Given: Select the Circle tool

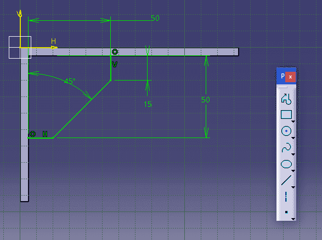Looking at the screenshot, I should coord(286,131).
